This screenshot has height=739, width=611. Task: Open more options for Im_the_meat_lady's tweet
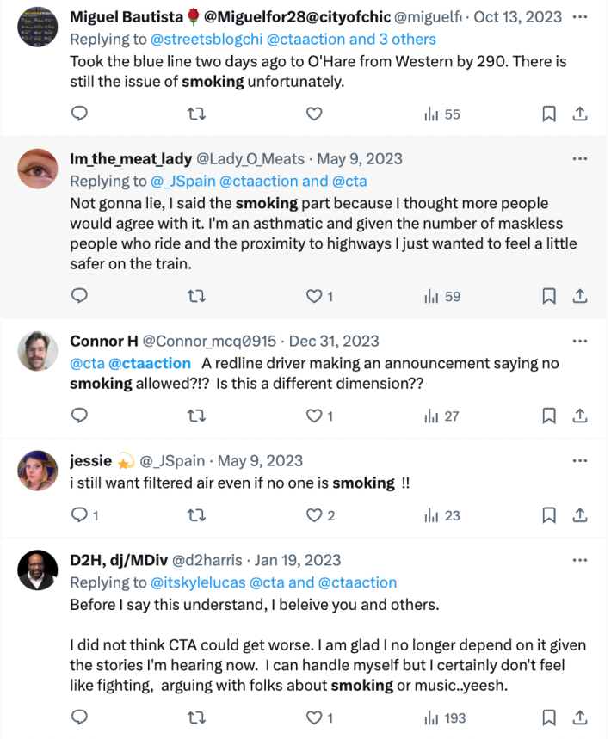point(580,158)
